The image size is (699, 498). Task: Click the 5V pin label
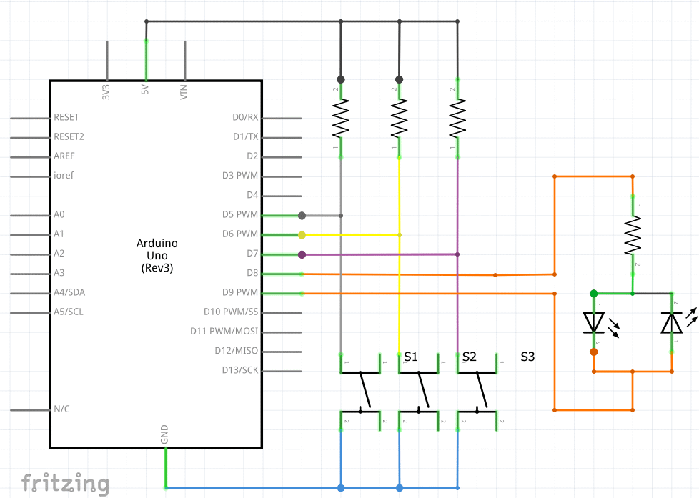145,89
